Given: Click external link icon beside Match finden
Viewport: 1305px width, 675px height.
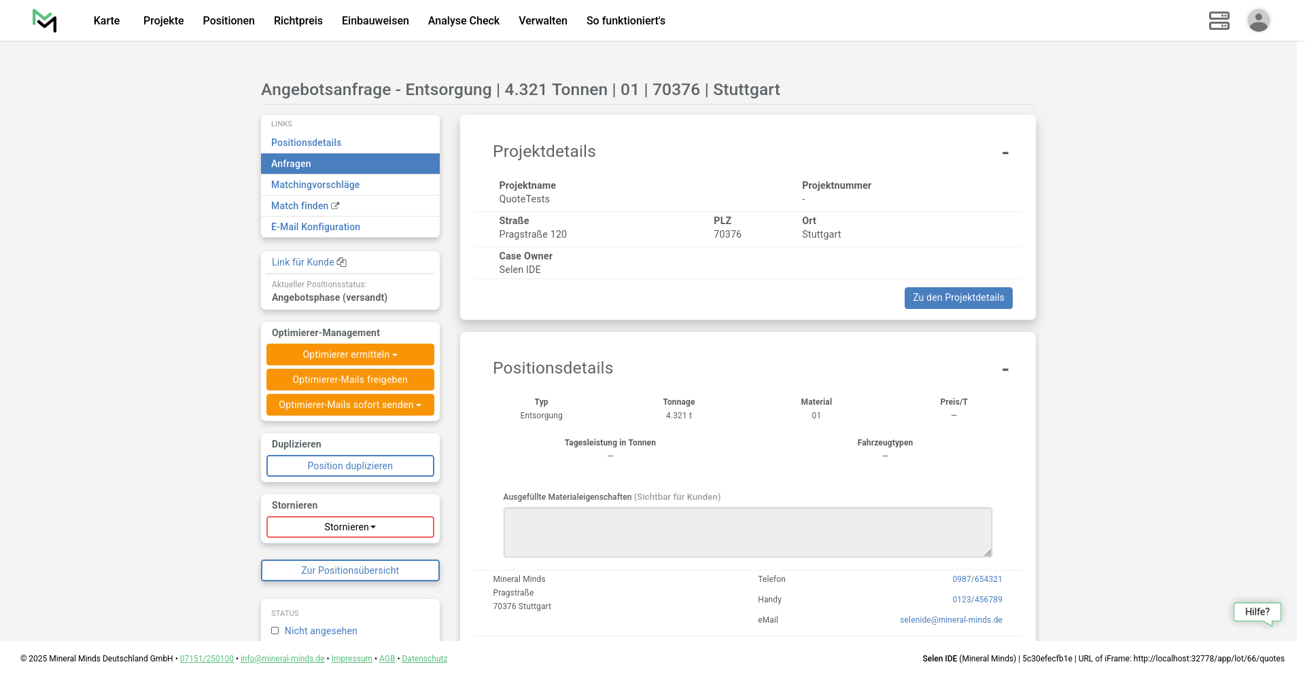Looking at the screenshot, I should tap(335, 206).
